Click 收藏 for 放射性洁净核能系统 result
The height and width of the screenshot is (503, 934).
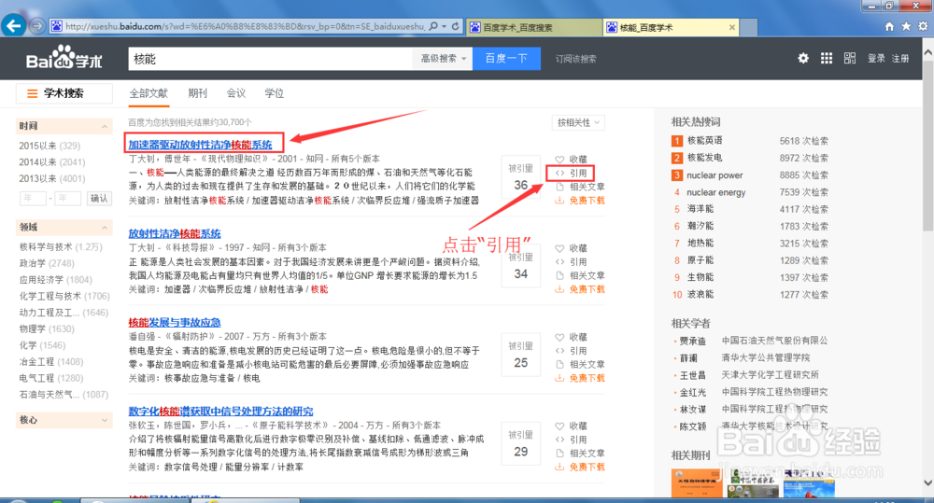[x=571, y=247]
